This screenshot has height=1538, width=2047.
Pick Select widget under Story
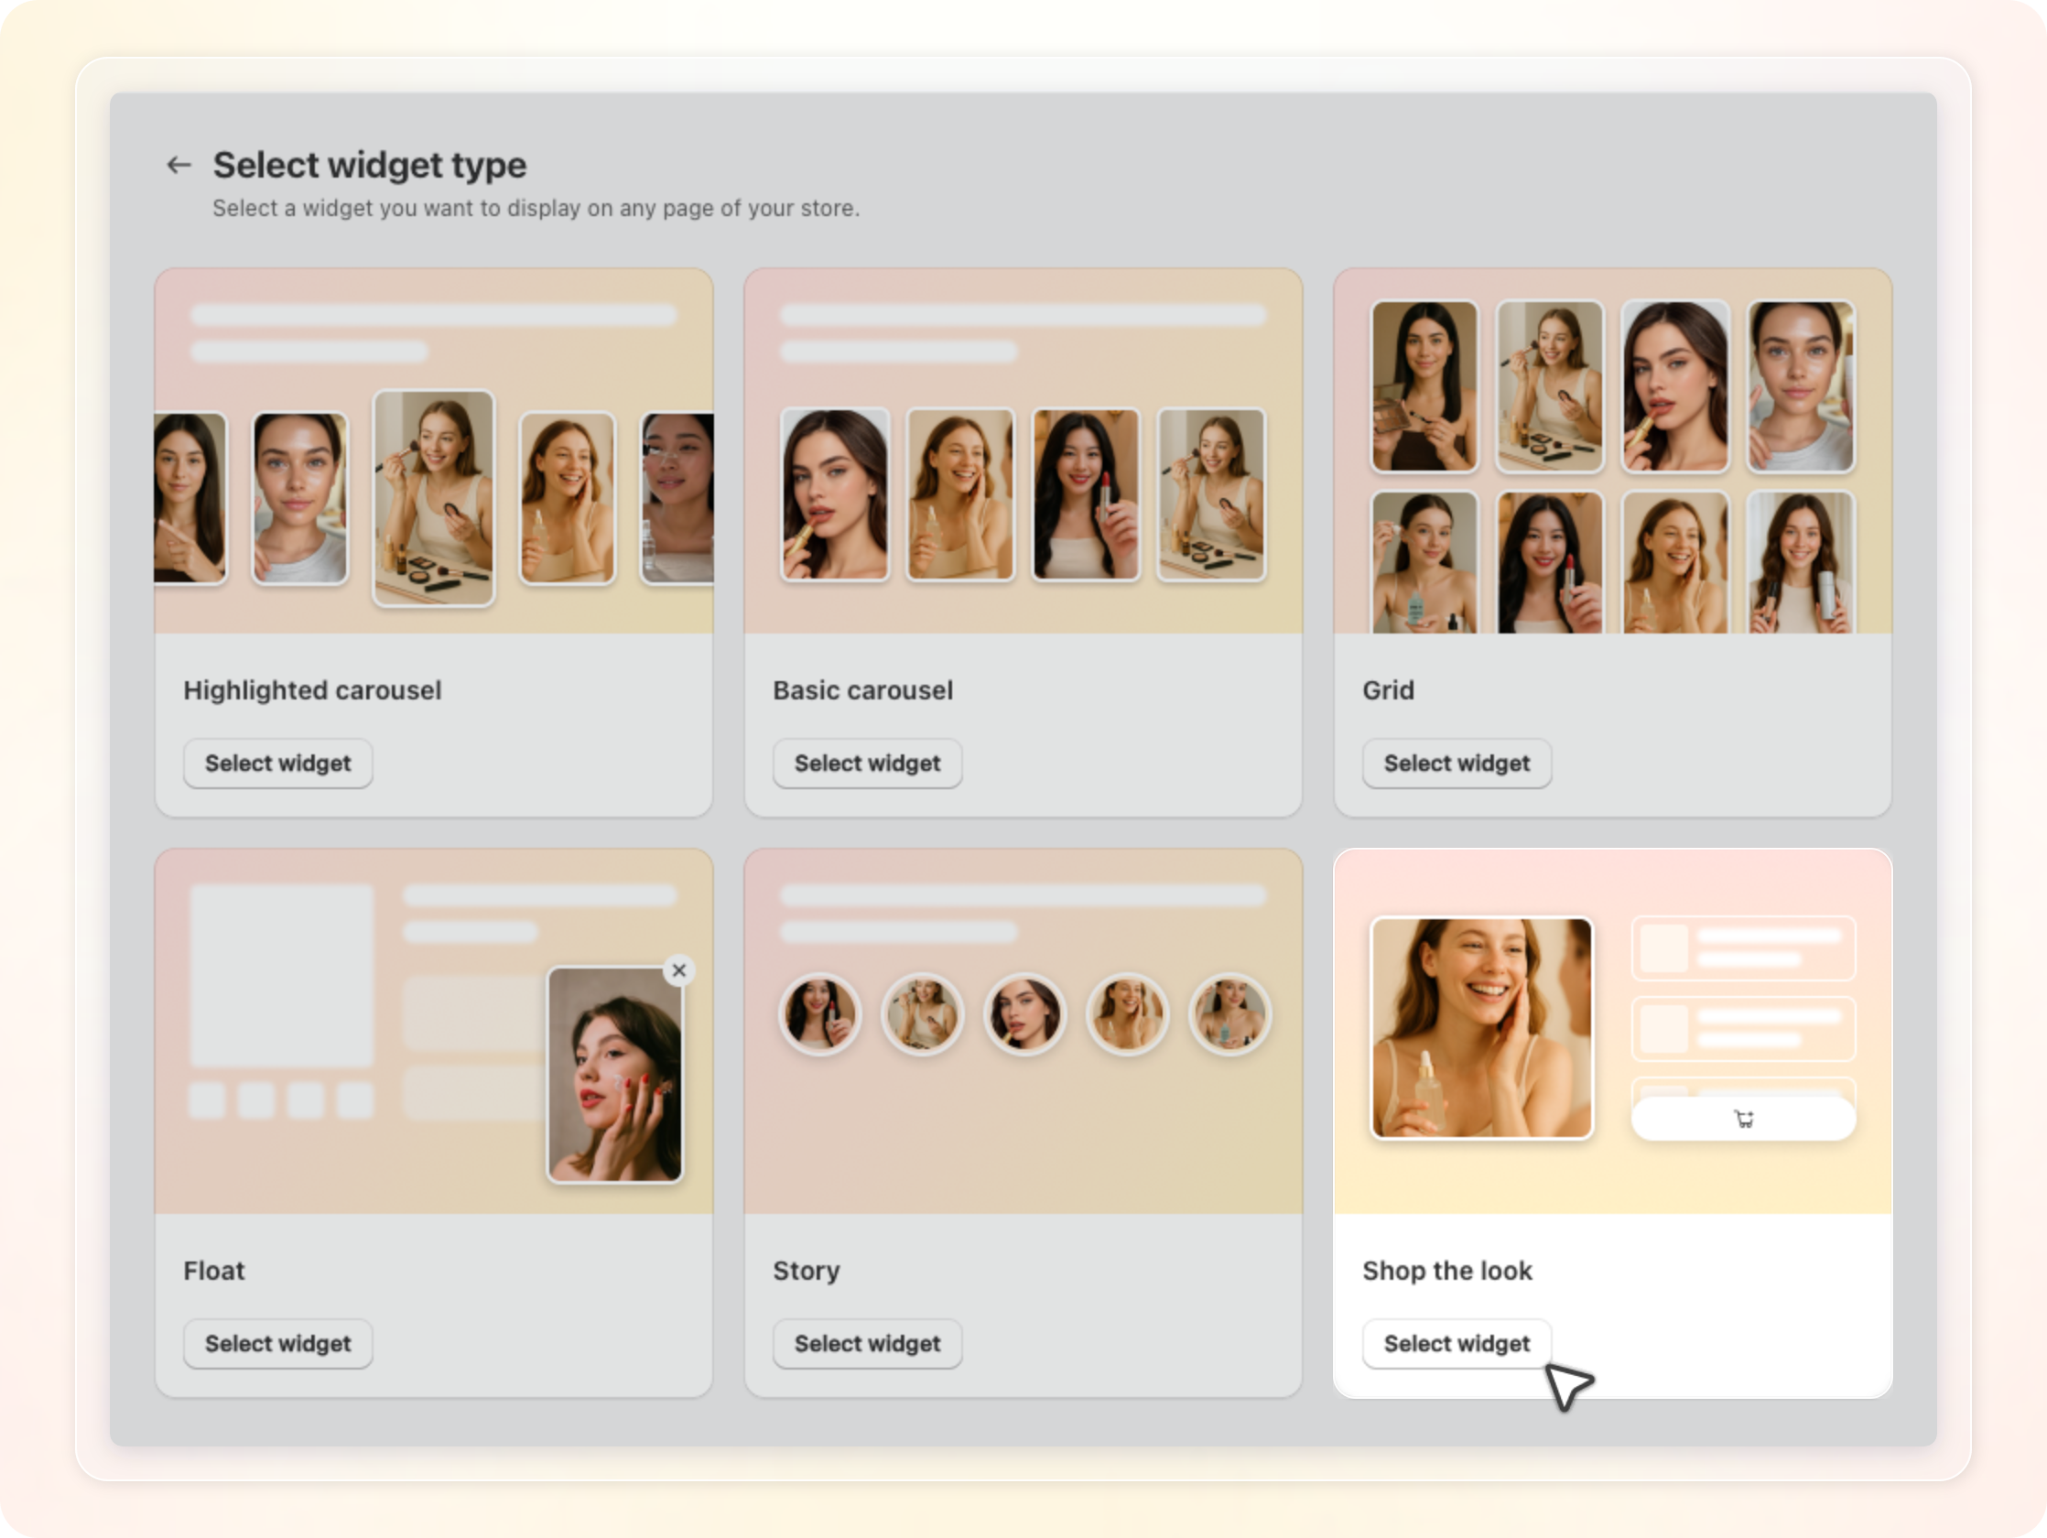pyautogui.click(x=867, y=1344)
